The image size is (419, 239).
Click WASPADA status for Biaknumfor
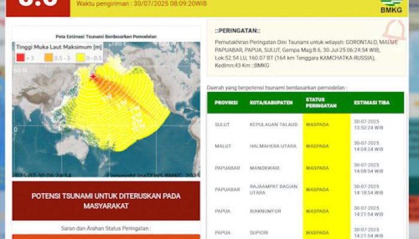[x=317, y=212]
